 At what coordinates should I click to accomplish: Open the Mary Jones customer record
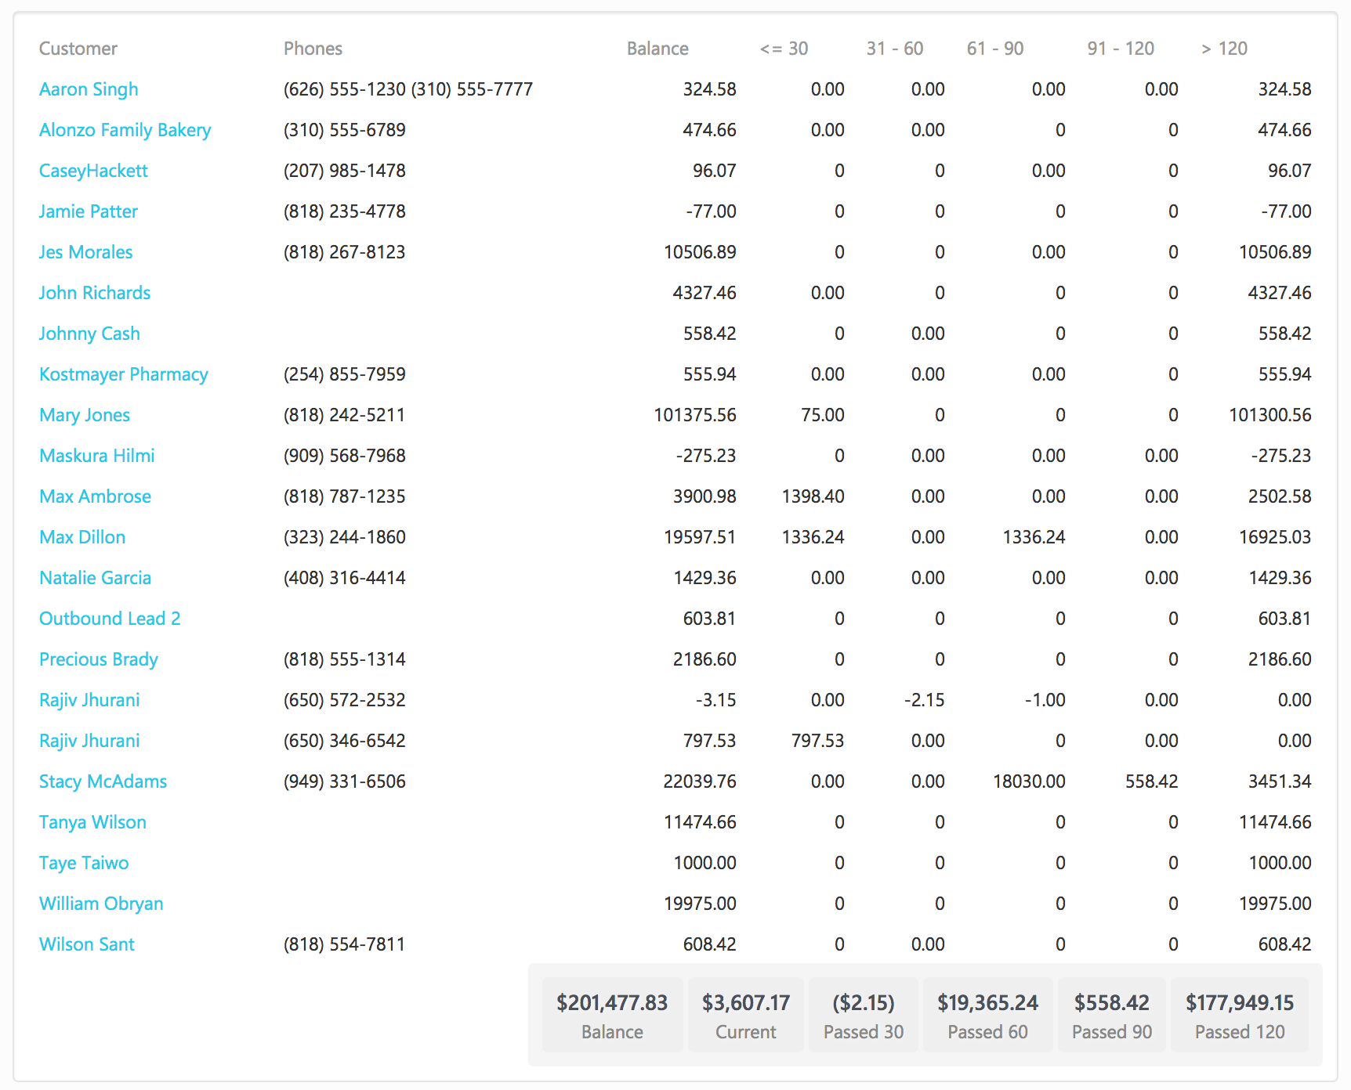(84, 414)
